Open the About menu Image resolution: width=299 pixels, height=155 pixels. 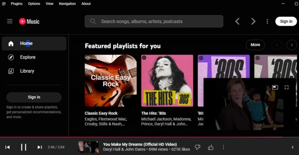[x=86, y=4]
